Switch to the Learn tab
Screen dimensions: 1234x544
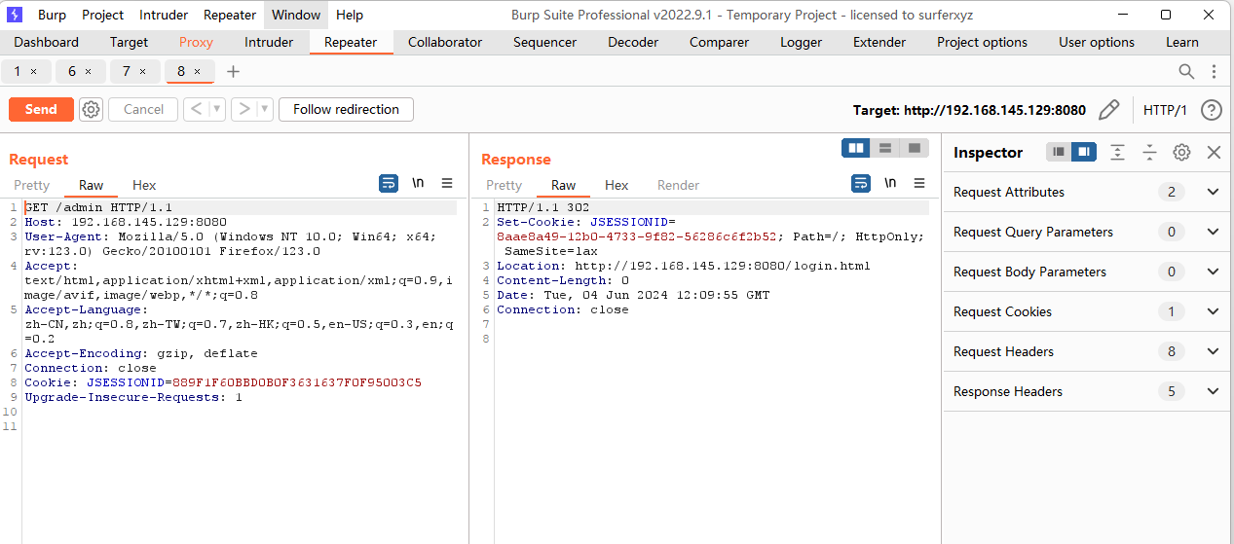(x=1182, y=42)
